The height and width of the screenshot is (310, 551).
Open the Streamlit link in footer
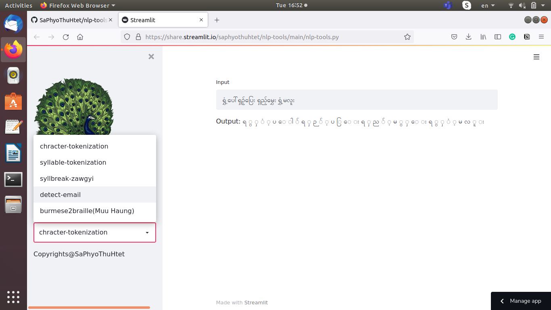pyautogui.click(x=256, y=303)
